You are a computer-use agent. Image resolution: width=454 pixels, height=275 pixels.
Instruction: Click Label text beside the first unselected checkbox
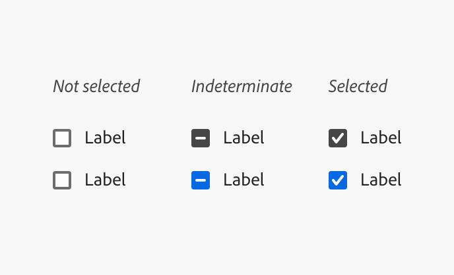105,138
